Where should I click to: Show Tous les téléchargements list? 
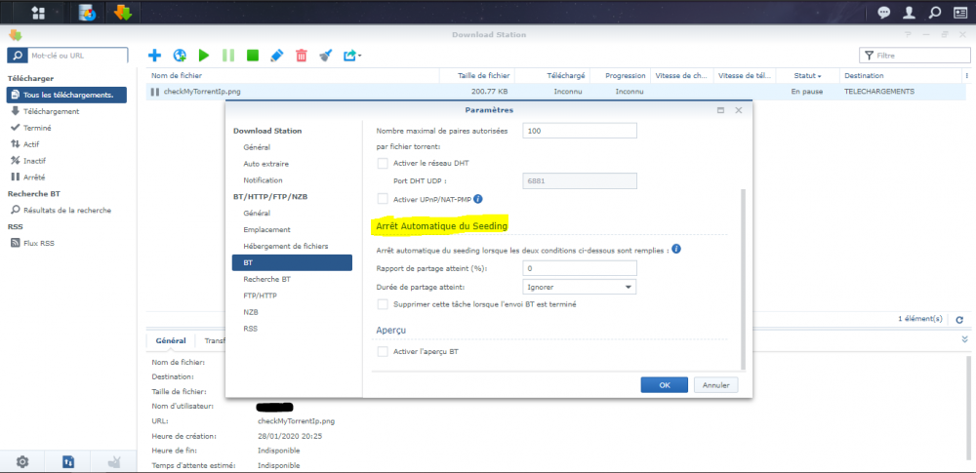pos(66,95)
